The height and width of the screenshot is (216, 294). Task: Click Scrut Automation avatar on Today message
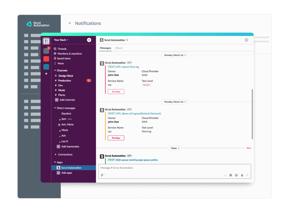102,157
